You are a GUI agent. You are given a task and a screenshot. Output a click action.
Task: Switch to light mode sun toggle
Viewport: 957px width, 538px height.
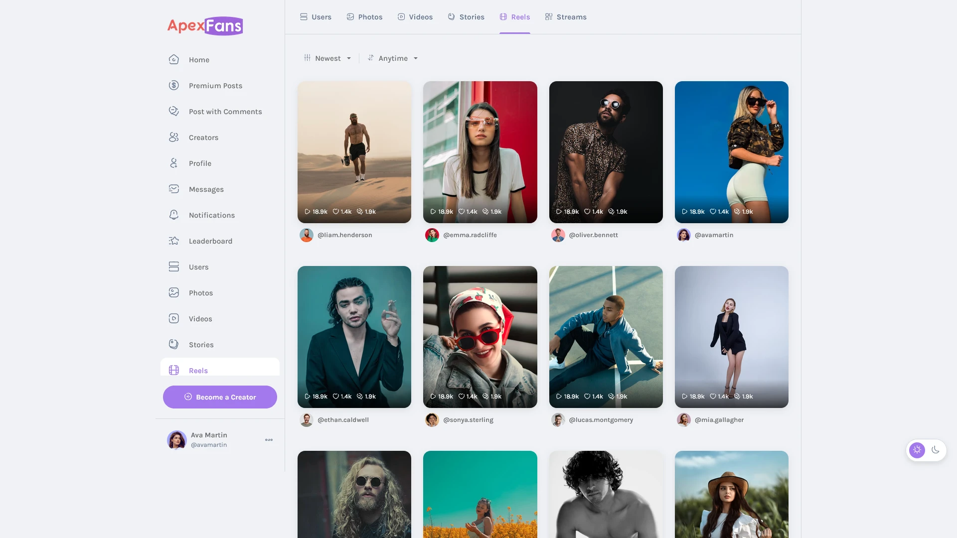[917, 450]
